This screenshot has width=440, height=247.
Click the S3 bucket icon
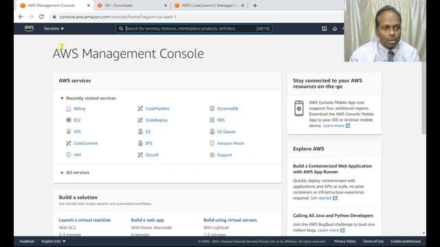click(140, 132)
